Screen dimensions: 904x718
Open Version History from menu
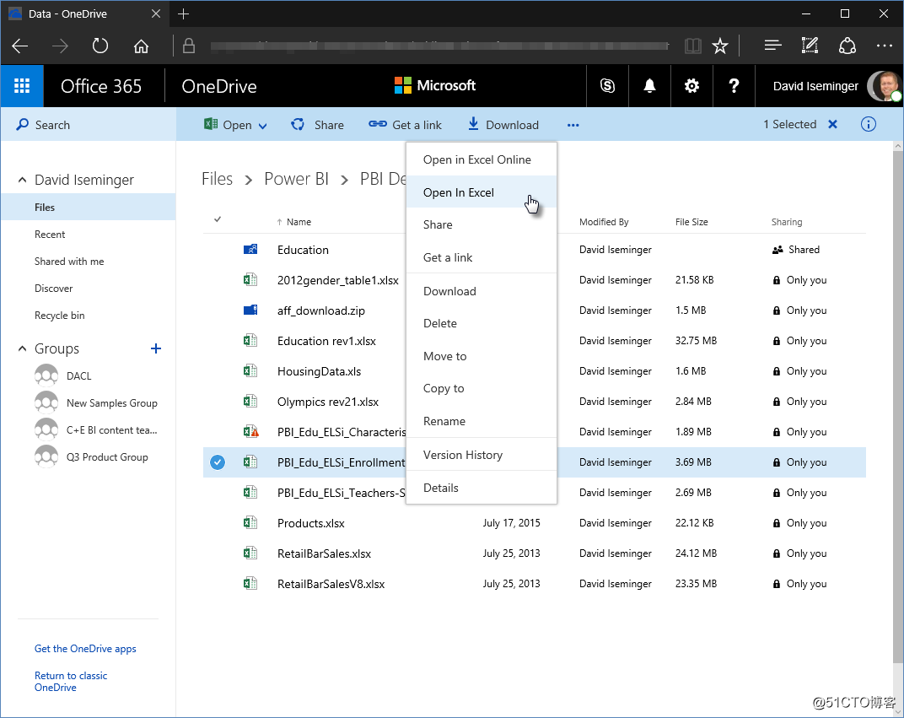point(482,455)
